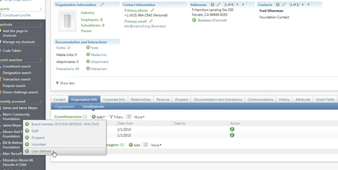Open the Filters for Constituencies

(x=116, y=117)
